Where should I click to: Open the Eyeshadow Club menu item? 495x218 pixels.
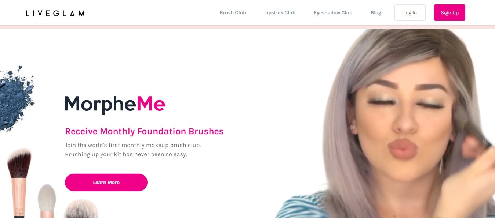(333, 12)
